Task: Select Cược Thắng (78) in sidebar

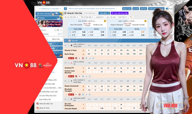Action: (45, 99)
